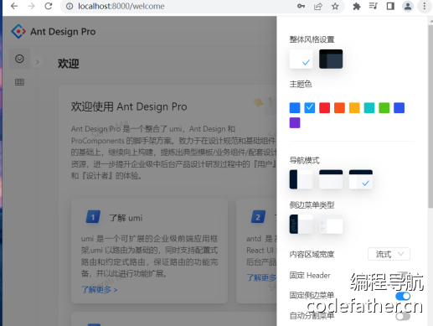The image size is (433, 326).
Task: Click the Ant Design Pro logo
Action: 18,31
